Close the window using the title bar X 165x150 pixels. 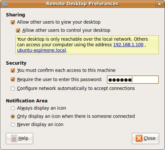(159, 4)
